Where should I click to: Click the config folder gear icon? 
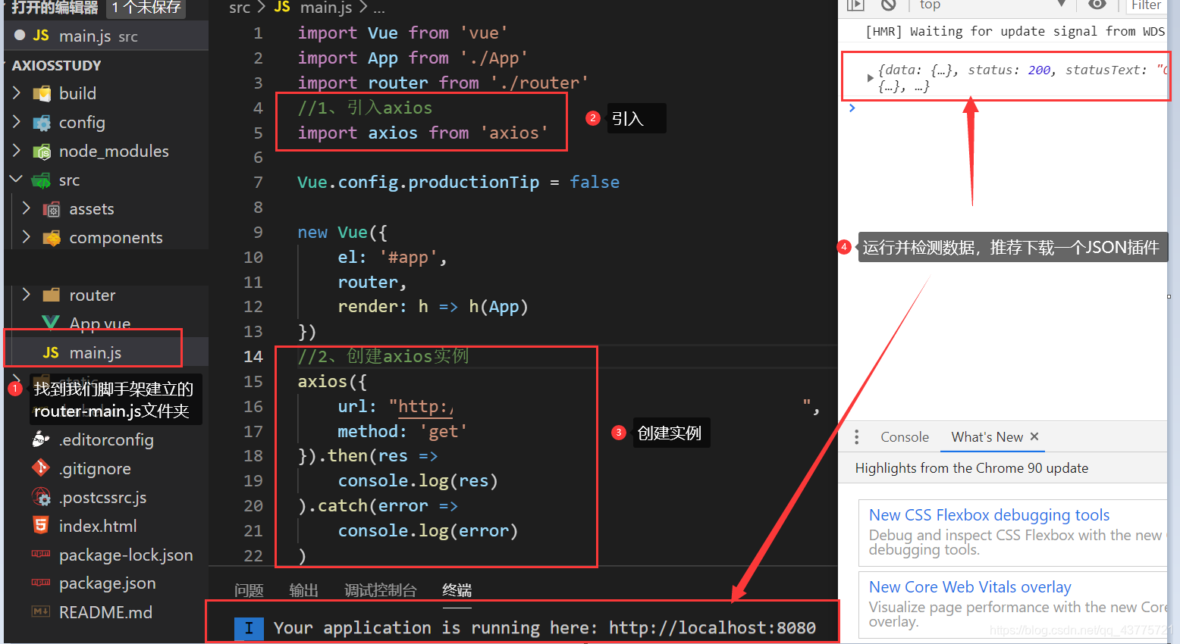coord(42,123)
